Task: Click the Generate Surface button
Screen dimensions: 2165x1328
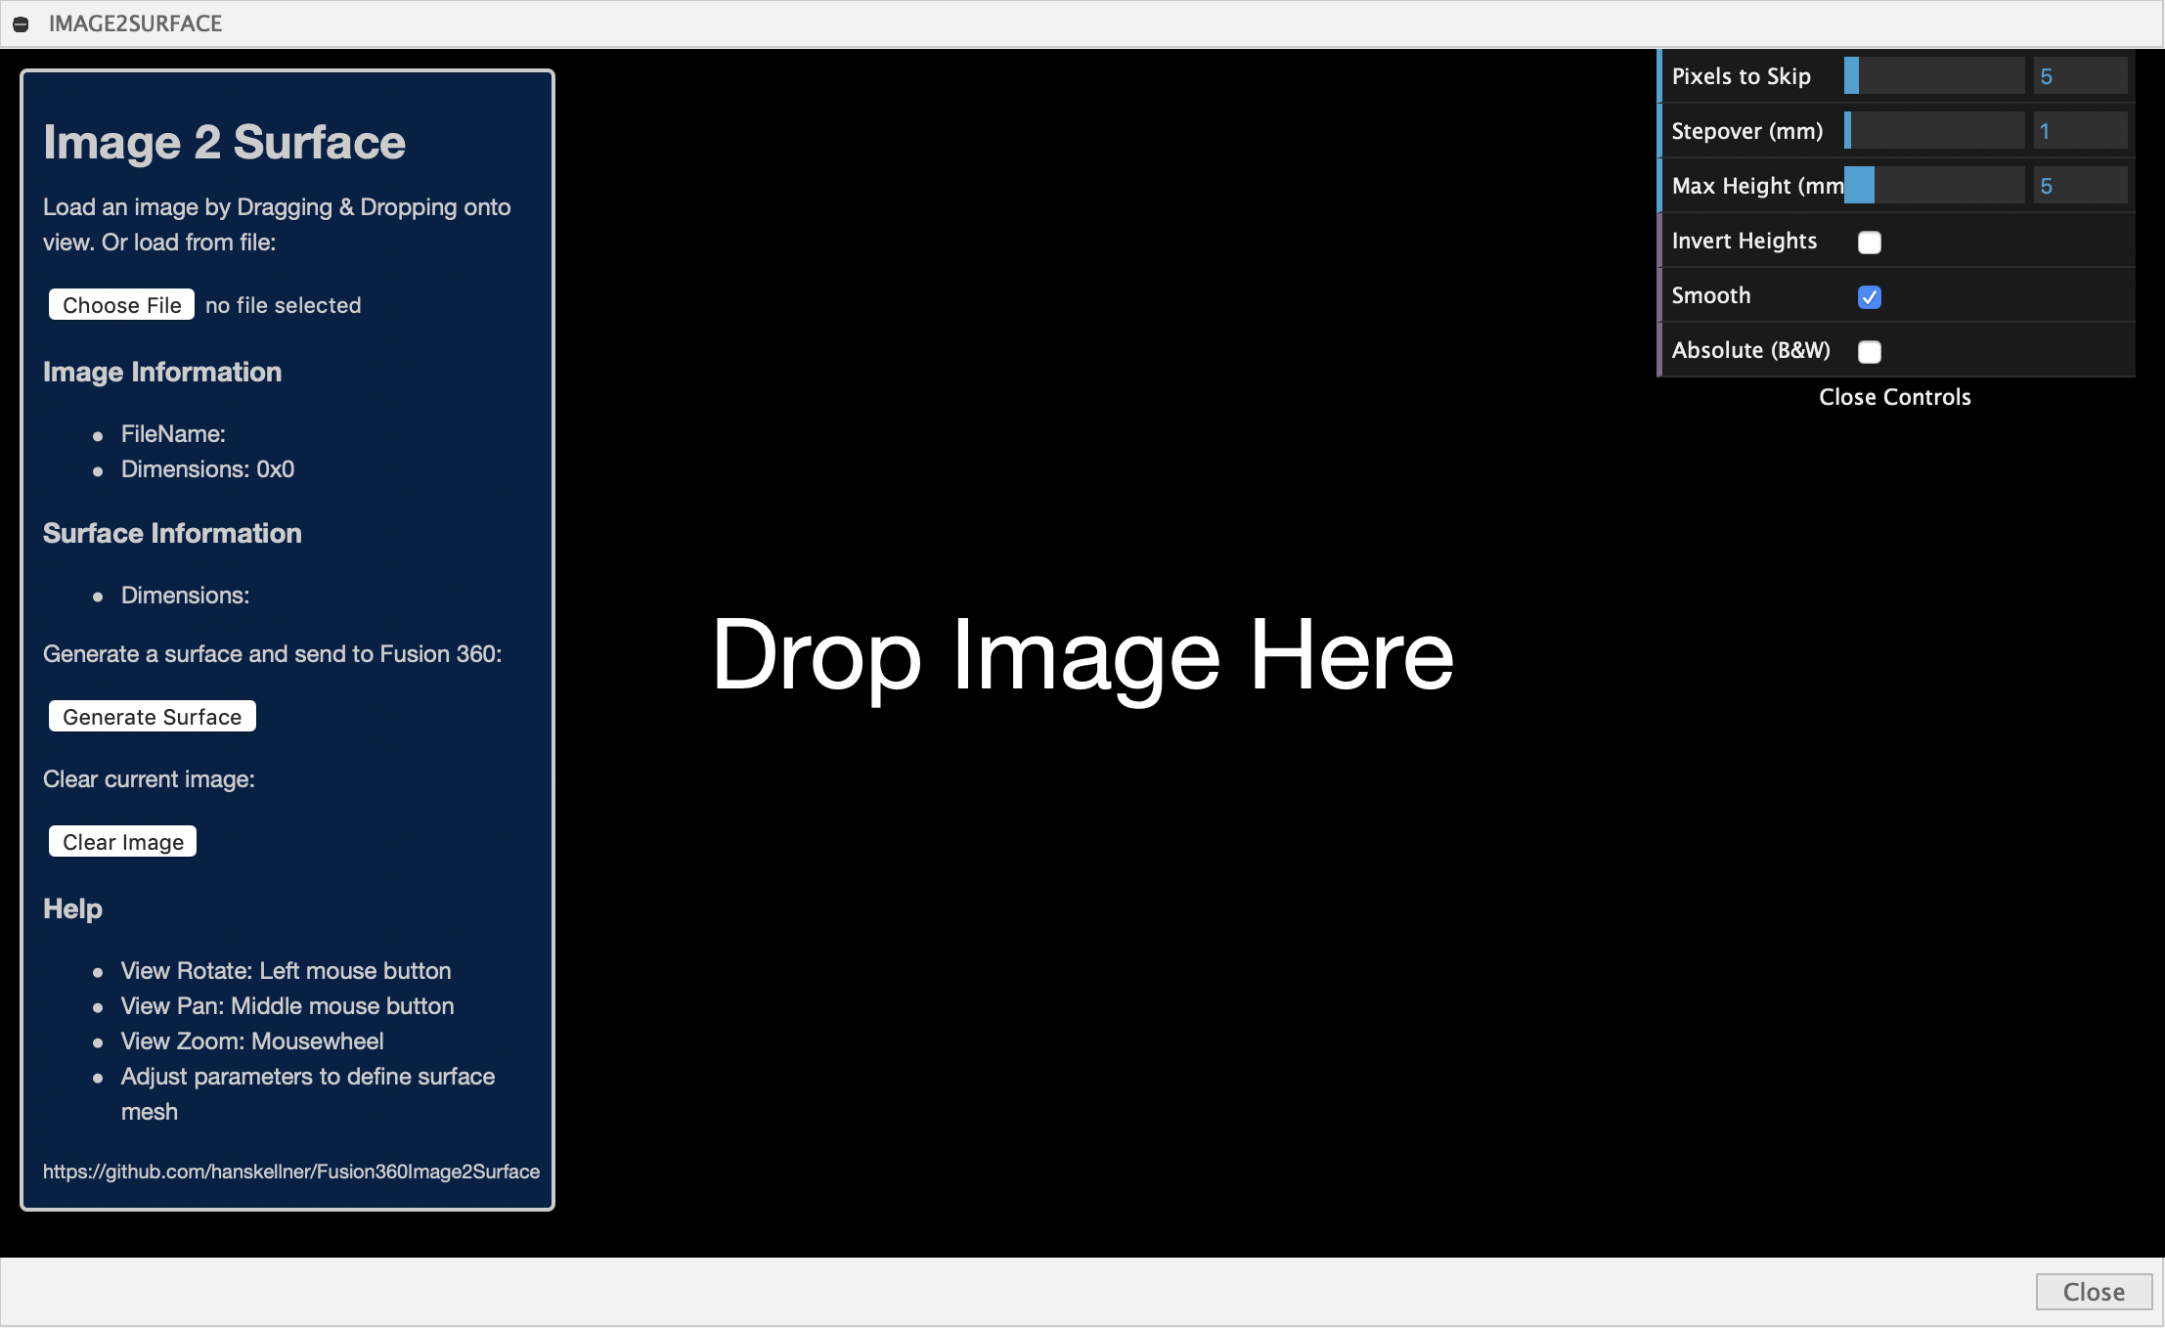Action: [x=150, y=716]
